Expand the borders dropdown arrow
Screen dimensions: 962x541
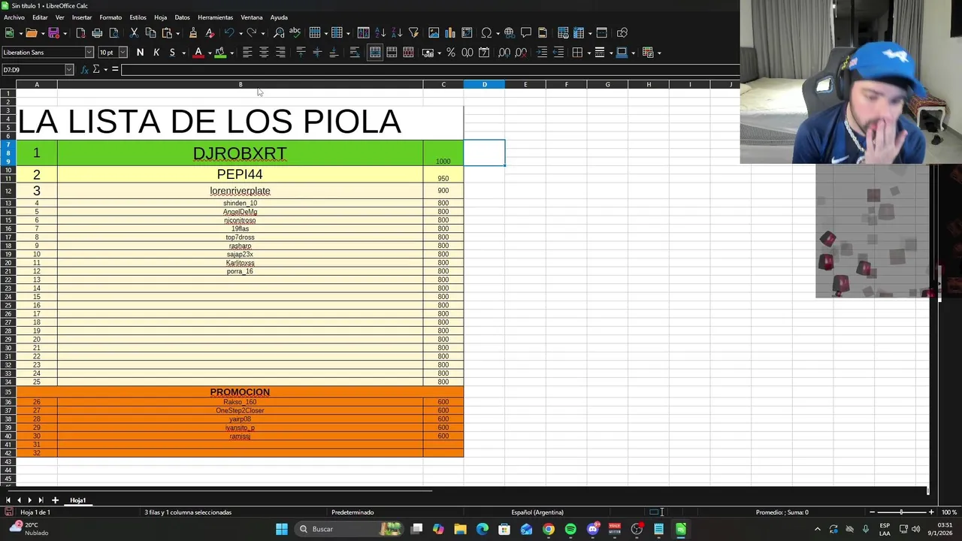pyautogui.click(x=588, y=53)
